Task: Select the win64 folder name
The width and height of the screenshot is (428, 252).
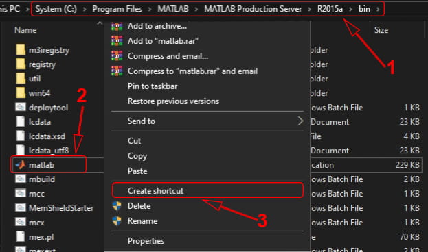Action: [39, 93]
